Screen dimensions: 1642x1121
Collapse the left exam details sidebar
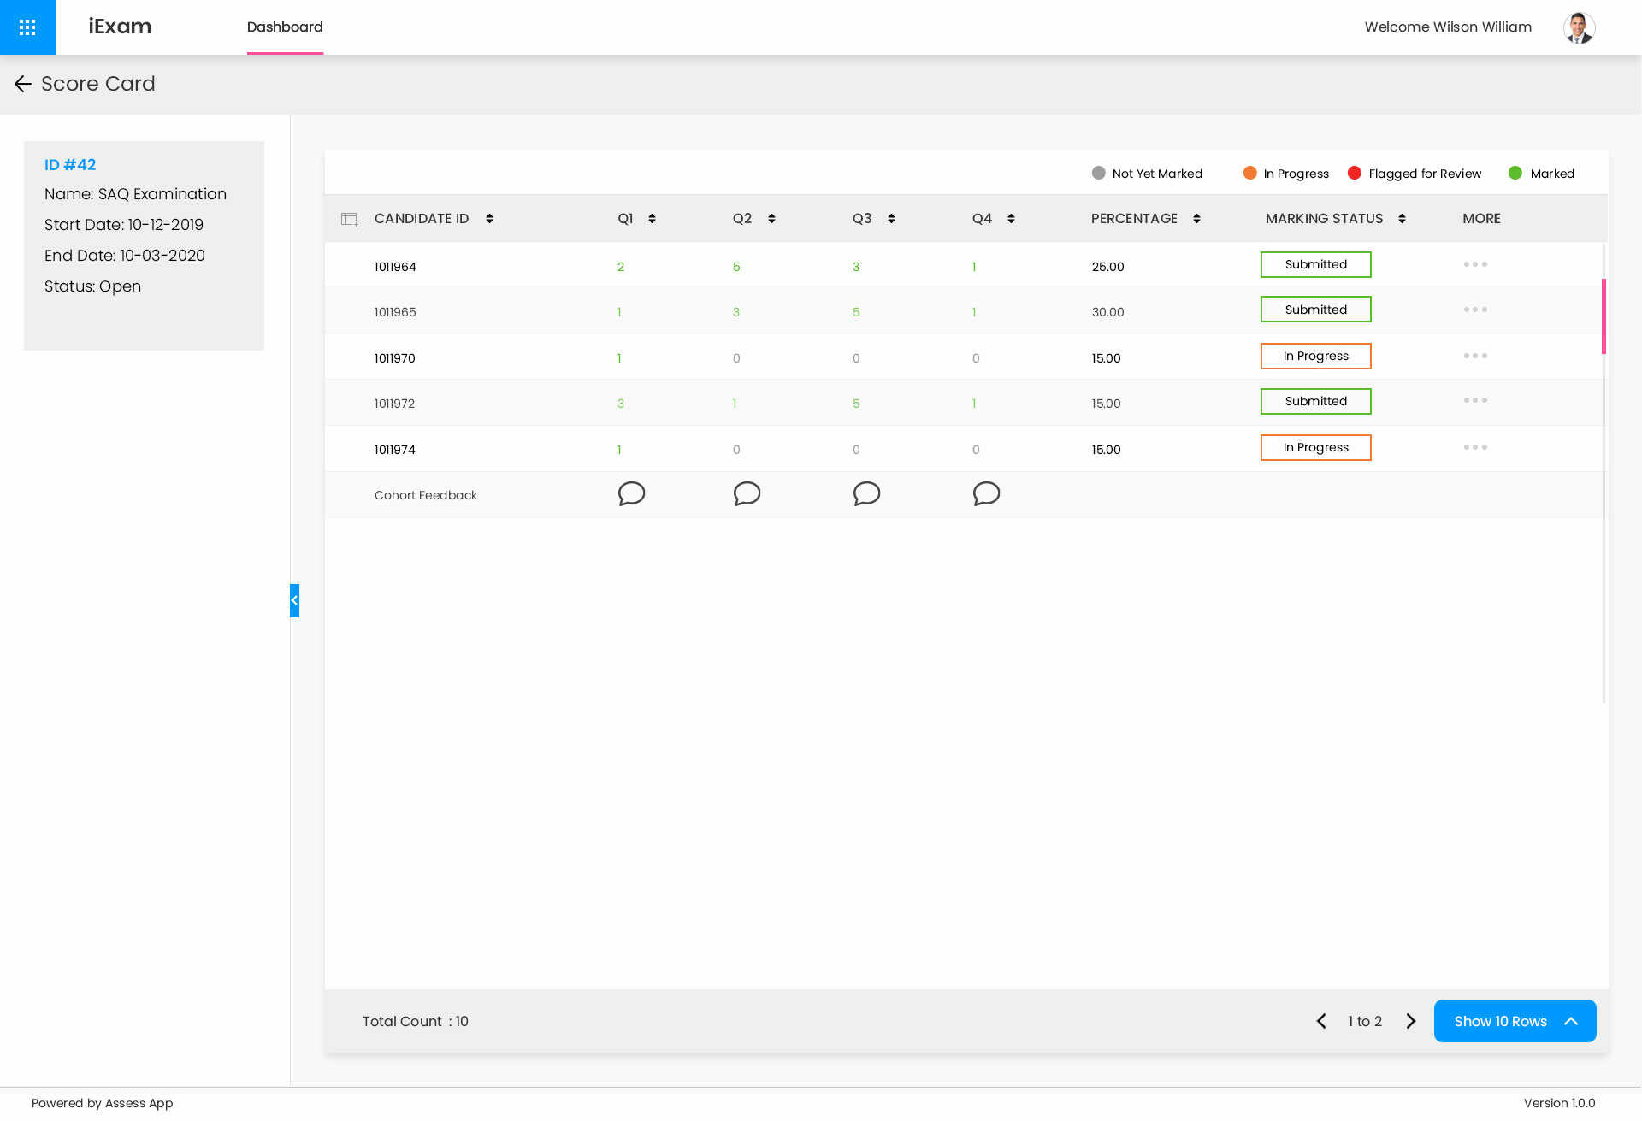(x=294, y=600)
